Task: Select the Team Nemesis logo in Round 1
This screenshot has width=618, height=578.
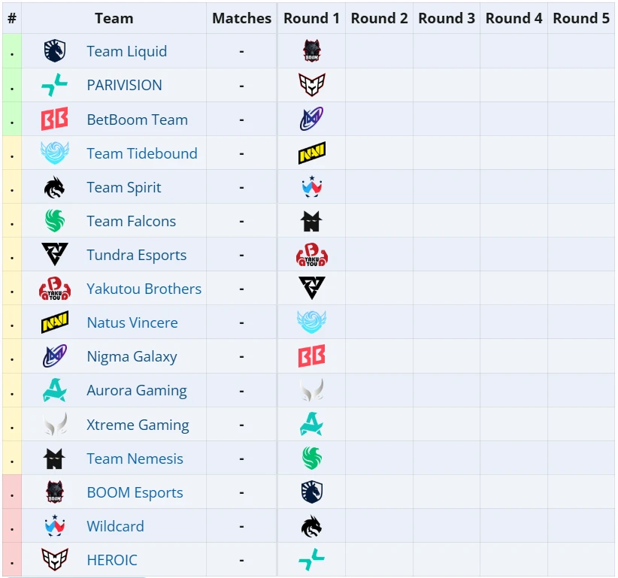Action: (312, 221)
